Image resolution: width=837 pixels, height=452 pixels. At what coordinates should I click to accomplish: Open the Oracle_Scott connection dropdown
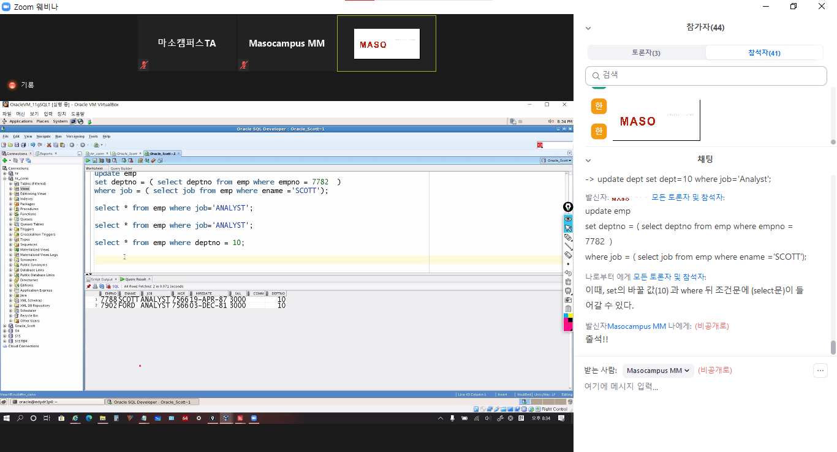(x=556, y=160)
